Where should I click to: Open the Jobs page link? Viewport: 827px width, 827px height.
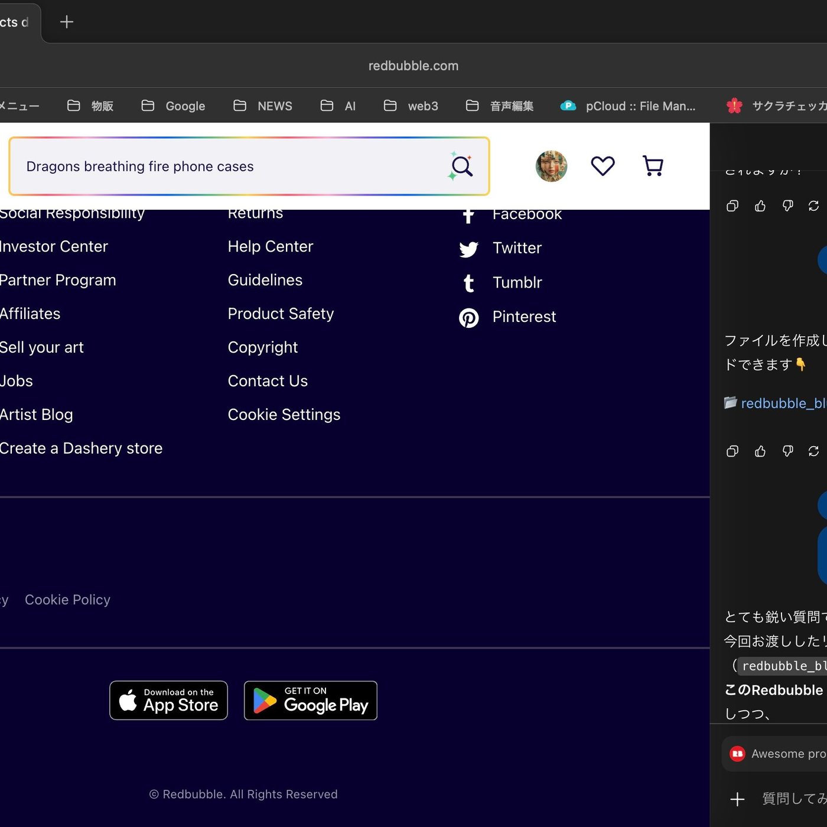[16, 381]
